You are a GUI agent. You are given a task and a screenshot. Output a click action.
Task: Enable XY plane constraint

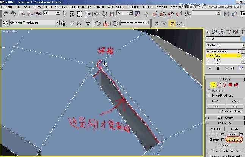coord(180,24)
